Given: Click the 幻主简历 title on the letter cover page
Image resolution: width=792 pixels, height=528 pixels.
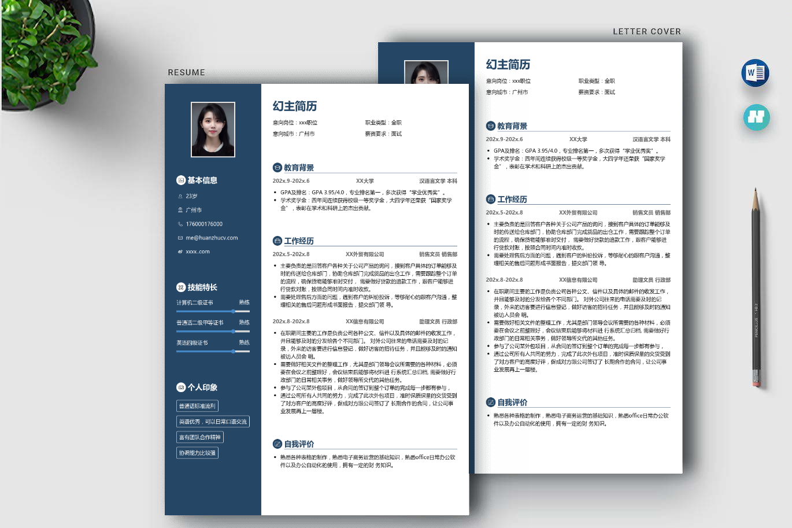Looking at the screenshot, I should pos(508,65).
